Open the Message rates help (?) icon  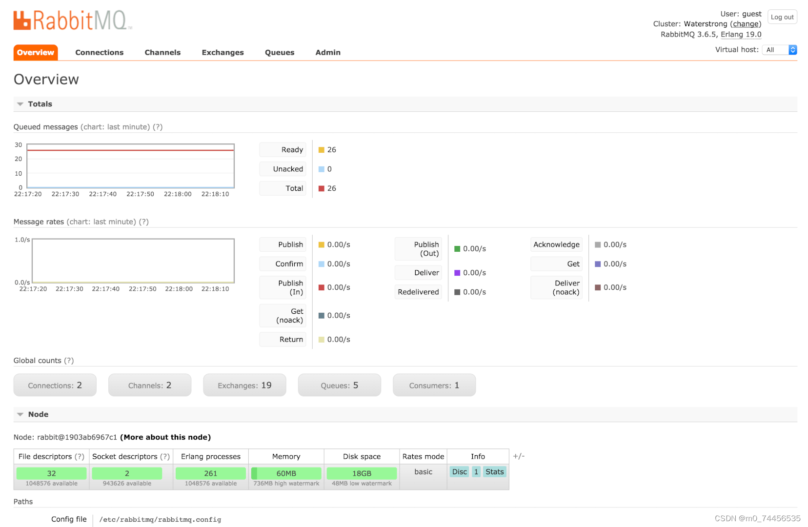(144, 222)
